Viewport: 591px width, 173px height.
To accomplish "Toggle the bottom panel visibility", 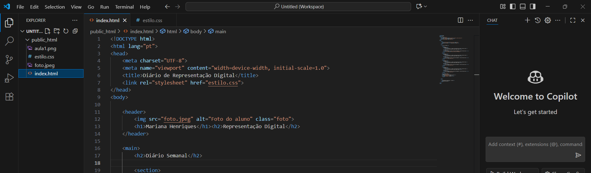I will coord(523,6).
